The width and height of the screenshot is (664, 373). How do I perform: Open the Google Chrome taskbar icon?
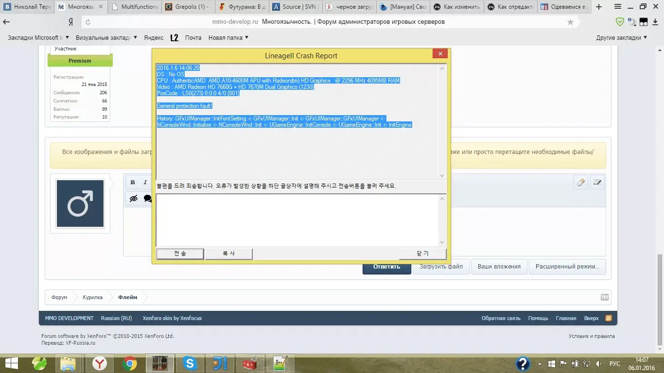pos(129,363)
